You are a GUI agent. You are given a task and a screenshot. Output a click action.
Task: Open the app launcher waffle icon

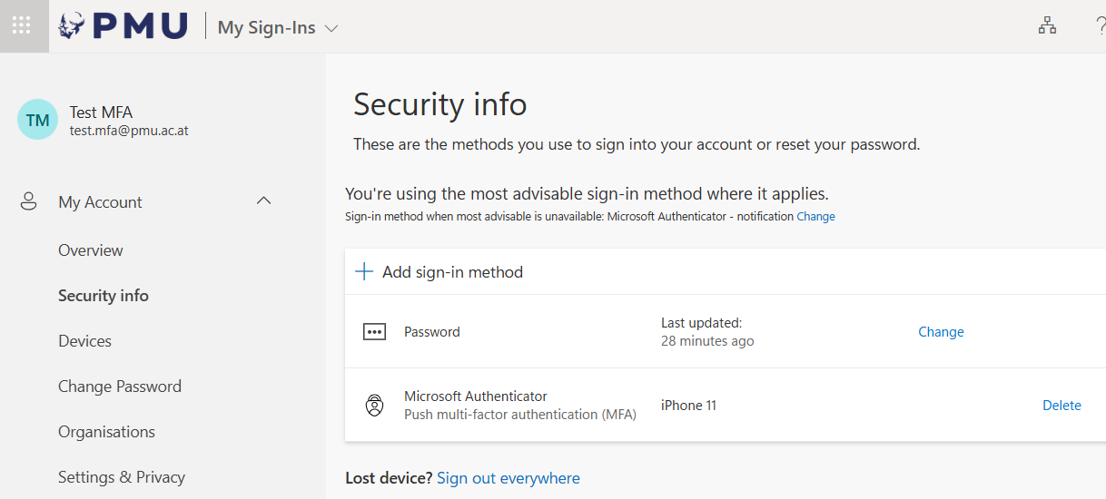(x=22, y=25)
